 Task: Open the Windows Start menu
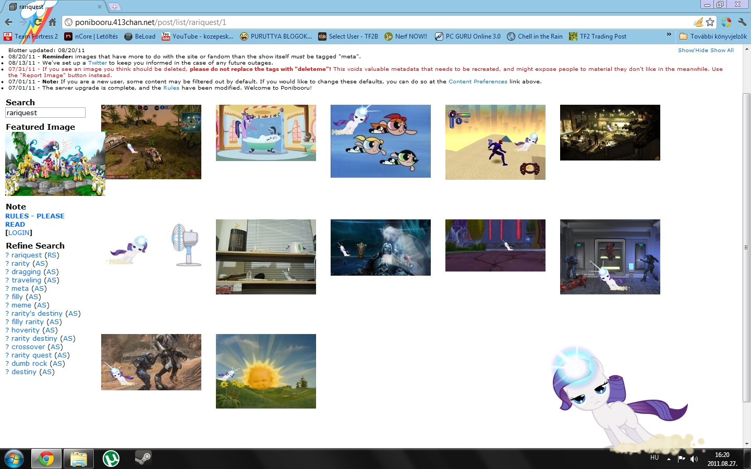14,459
